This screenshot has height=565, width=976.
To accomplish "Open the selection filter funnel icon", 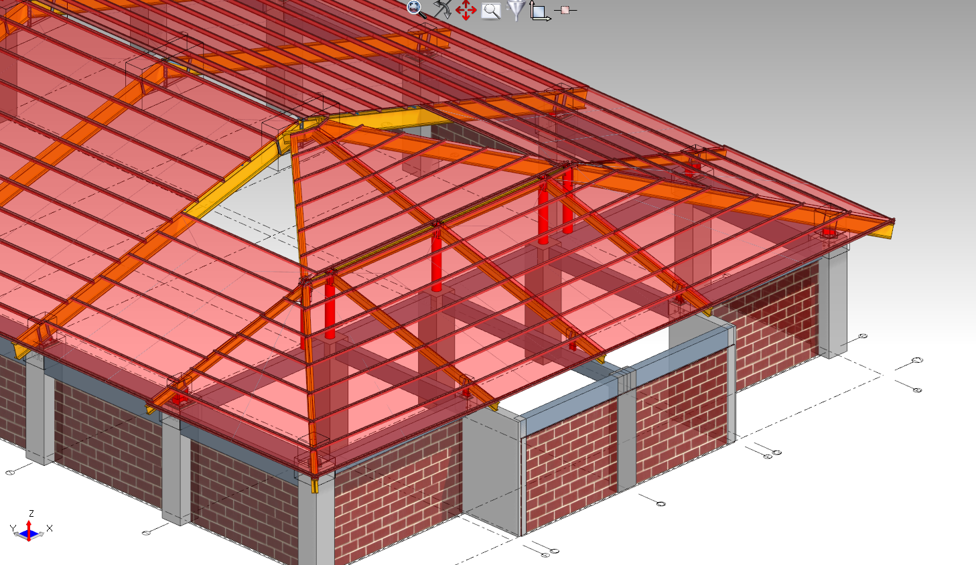I will point(515,10).
